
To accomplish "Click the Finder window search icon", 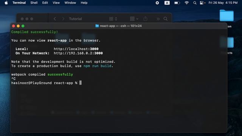I will point(166,19).
